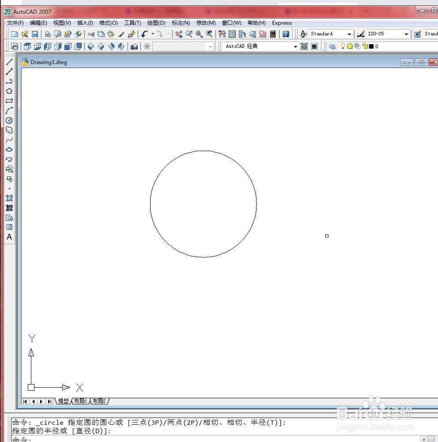
Task: Toggle layer 0 lock padlock icon
Action: [x=365, y=46]
